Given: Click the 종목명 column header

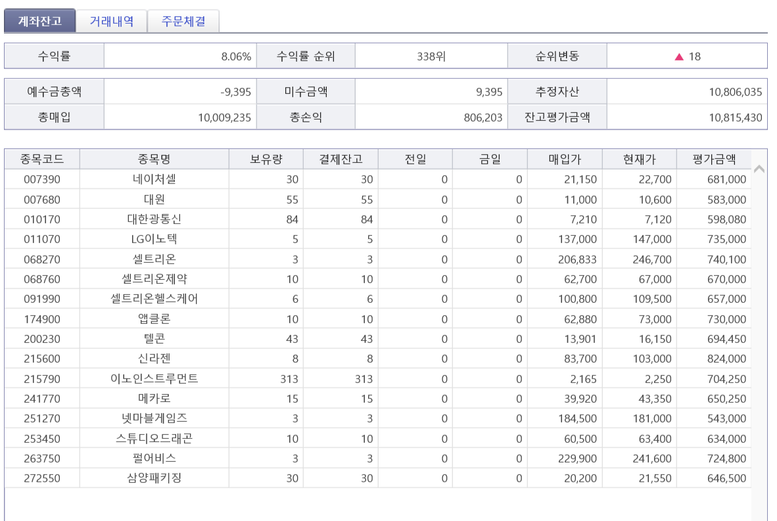Looking at the screenshot, I should [x=154, y=159].
